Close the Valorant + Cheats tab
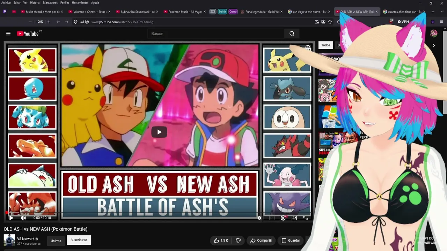 click(x=109, y=12)
